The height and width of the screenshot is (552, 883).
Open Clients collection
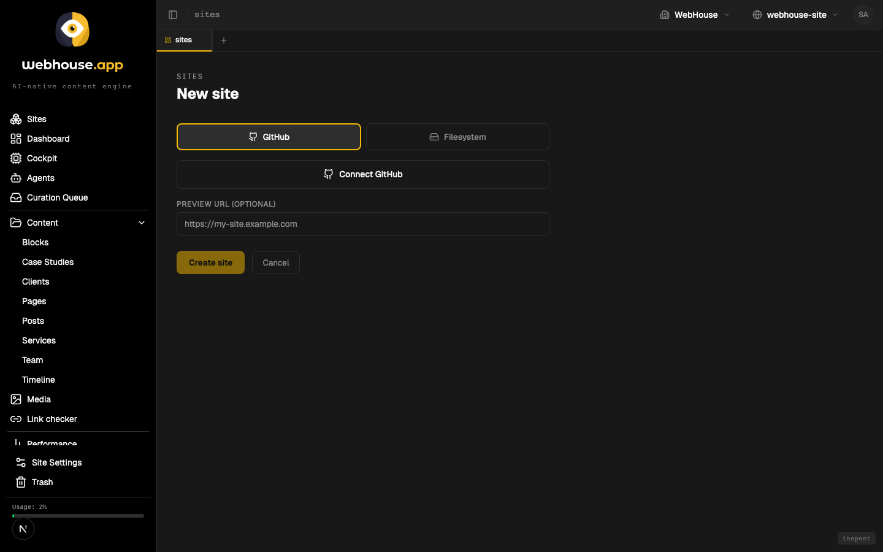[36, 282]
